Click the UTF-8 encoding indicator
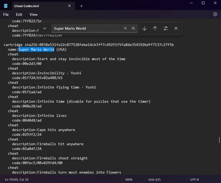This screenshot has width=221, height=183. (194, 180)
